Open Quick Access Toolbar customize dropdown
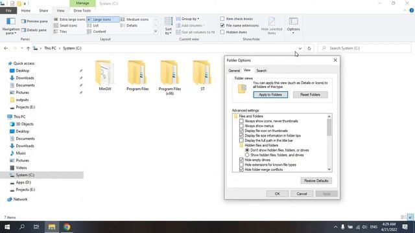 (x=25, y=4)
